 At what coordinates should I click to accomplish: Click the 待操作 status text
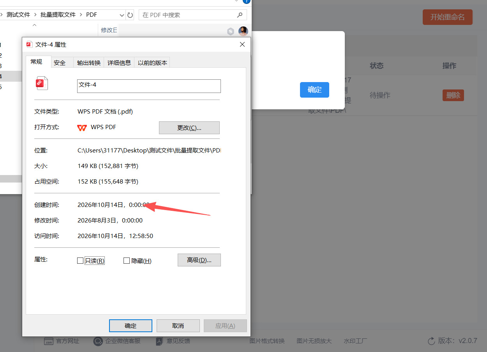[x=380, y=95]
